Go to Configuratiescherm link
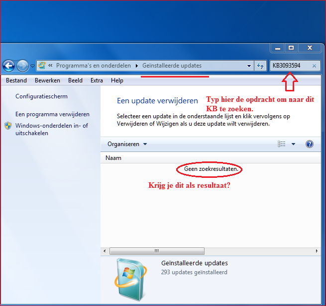Image resolution: width=326 pixels, height=306 pixels. pyautogui.click(x=41, y=96)
